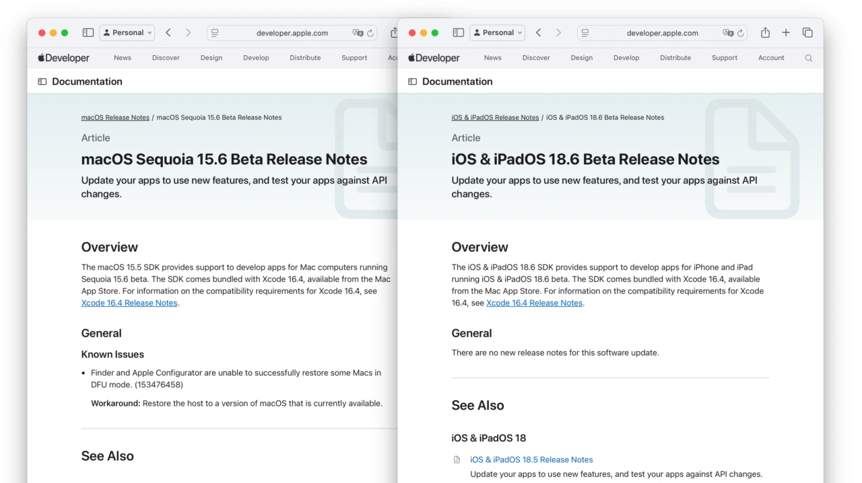Open Account menu item in Developer nav
Viewport: 862px width, 483px height.
click(x=771, y=58)
